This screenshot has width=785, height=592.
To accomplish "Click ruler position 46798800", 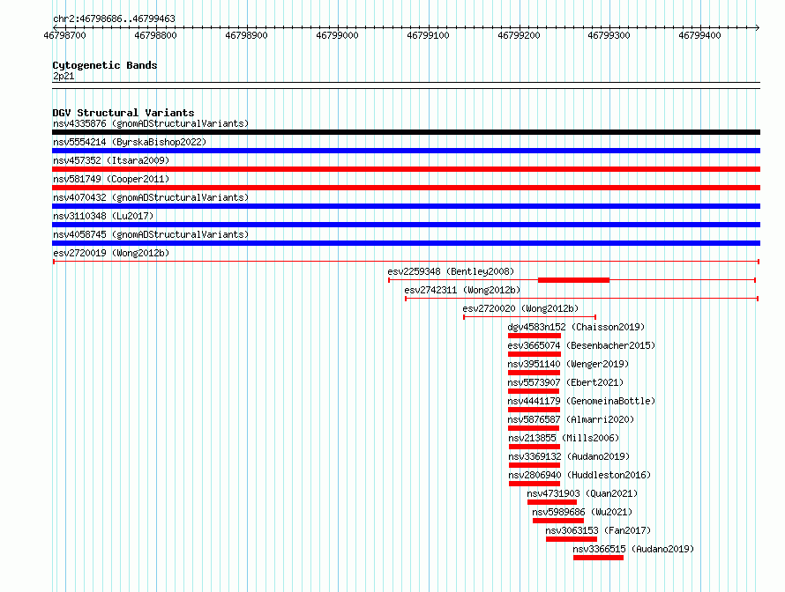I will pos(156,35).
